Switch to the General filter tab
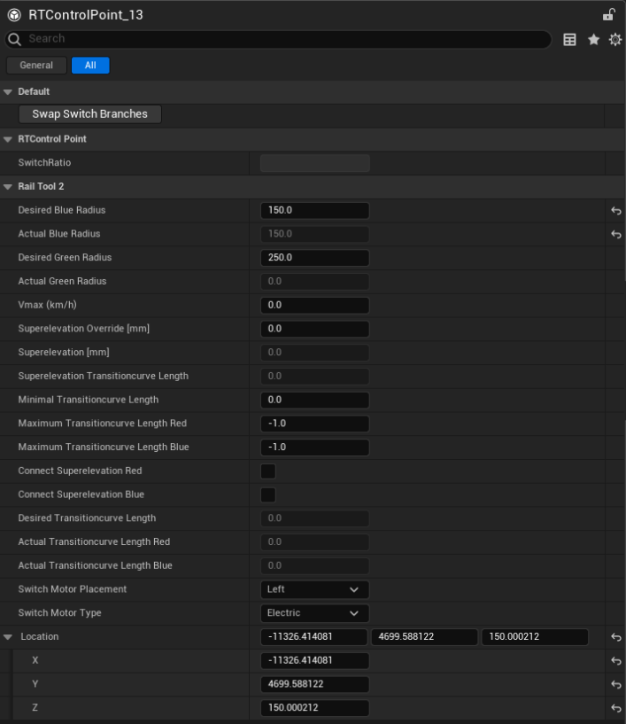This screenshot has width=626, height=724. (36, 66)
